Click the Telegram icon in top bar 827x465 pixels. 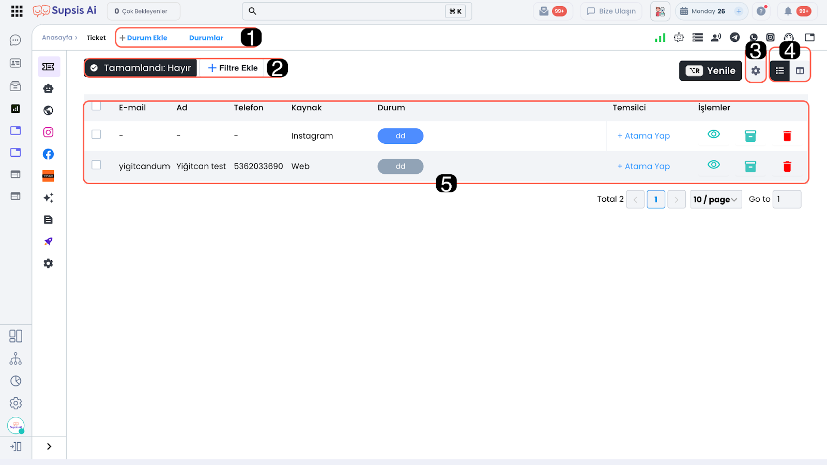[734, 37]
